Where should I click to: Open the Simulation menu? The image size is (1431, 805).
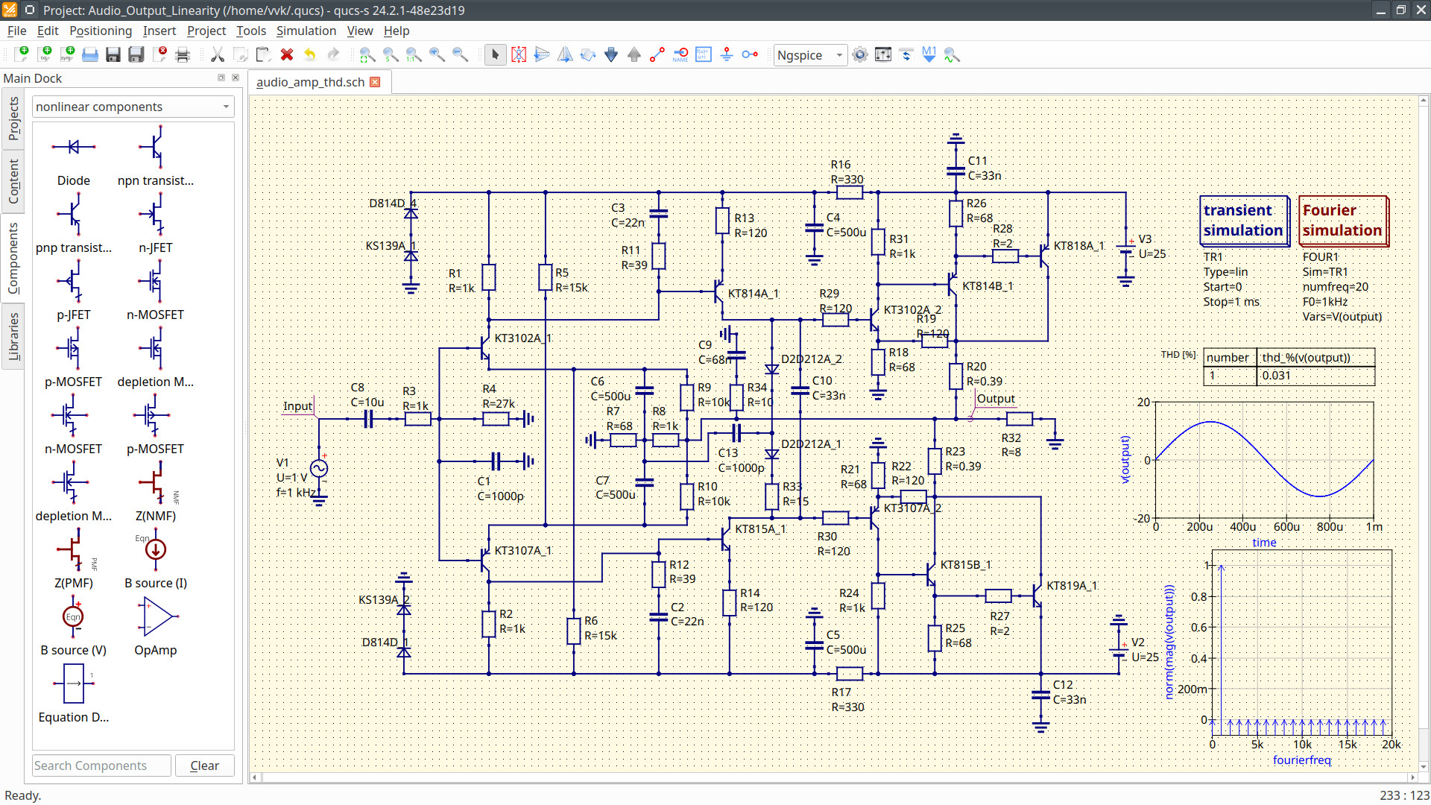[306, 31]
